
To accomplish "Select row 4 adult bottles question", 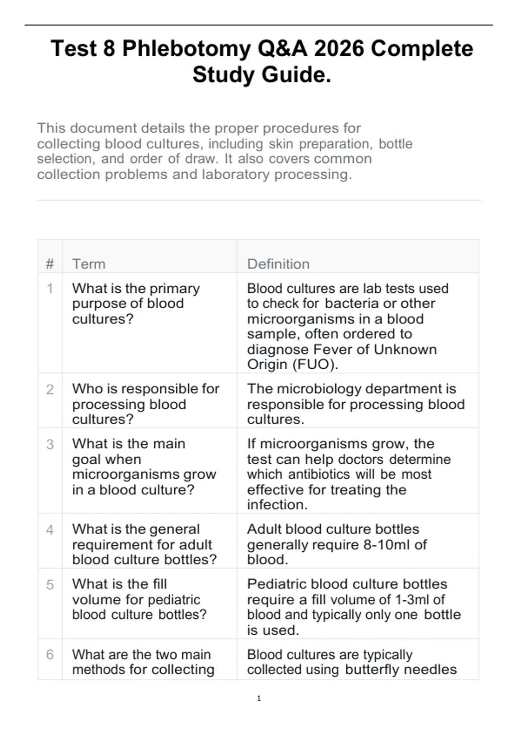I will pyautogui.click(x=145, y=544).
